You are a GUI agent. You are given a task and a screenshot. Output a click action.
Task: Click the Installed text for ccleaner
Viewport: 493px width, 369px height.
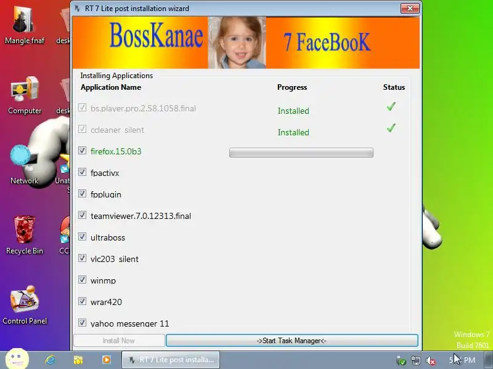293,132
